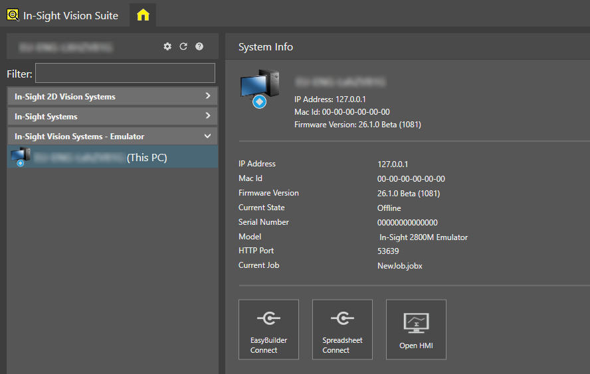Select the (This PC) emulator entry

[112, 157]
